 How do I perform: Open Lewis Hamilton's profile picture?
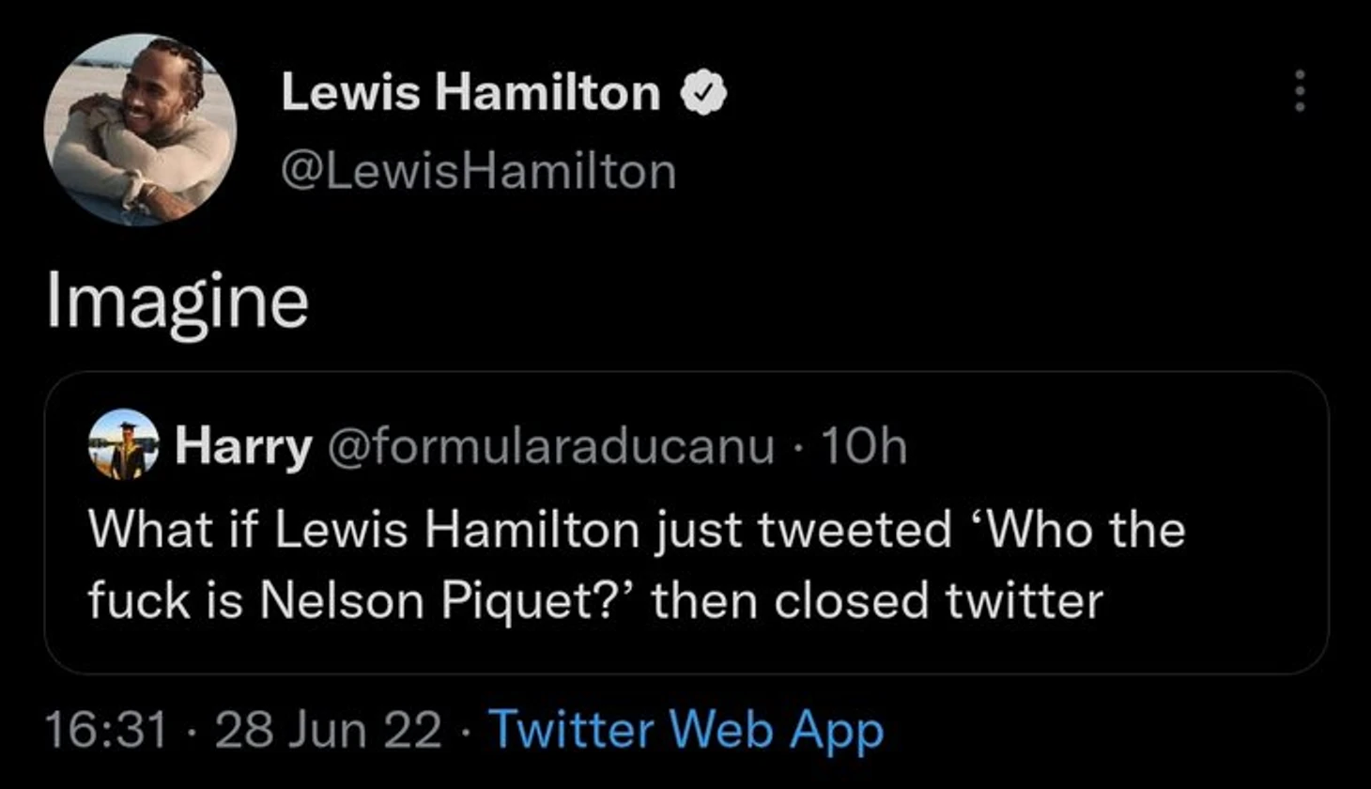(140, 130)
